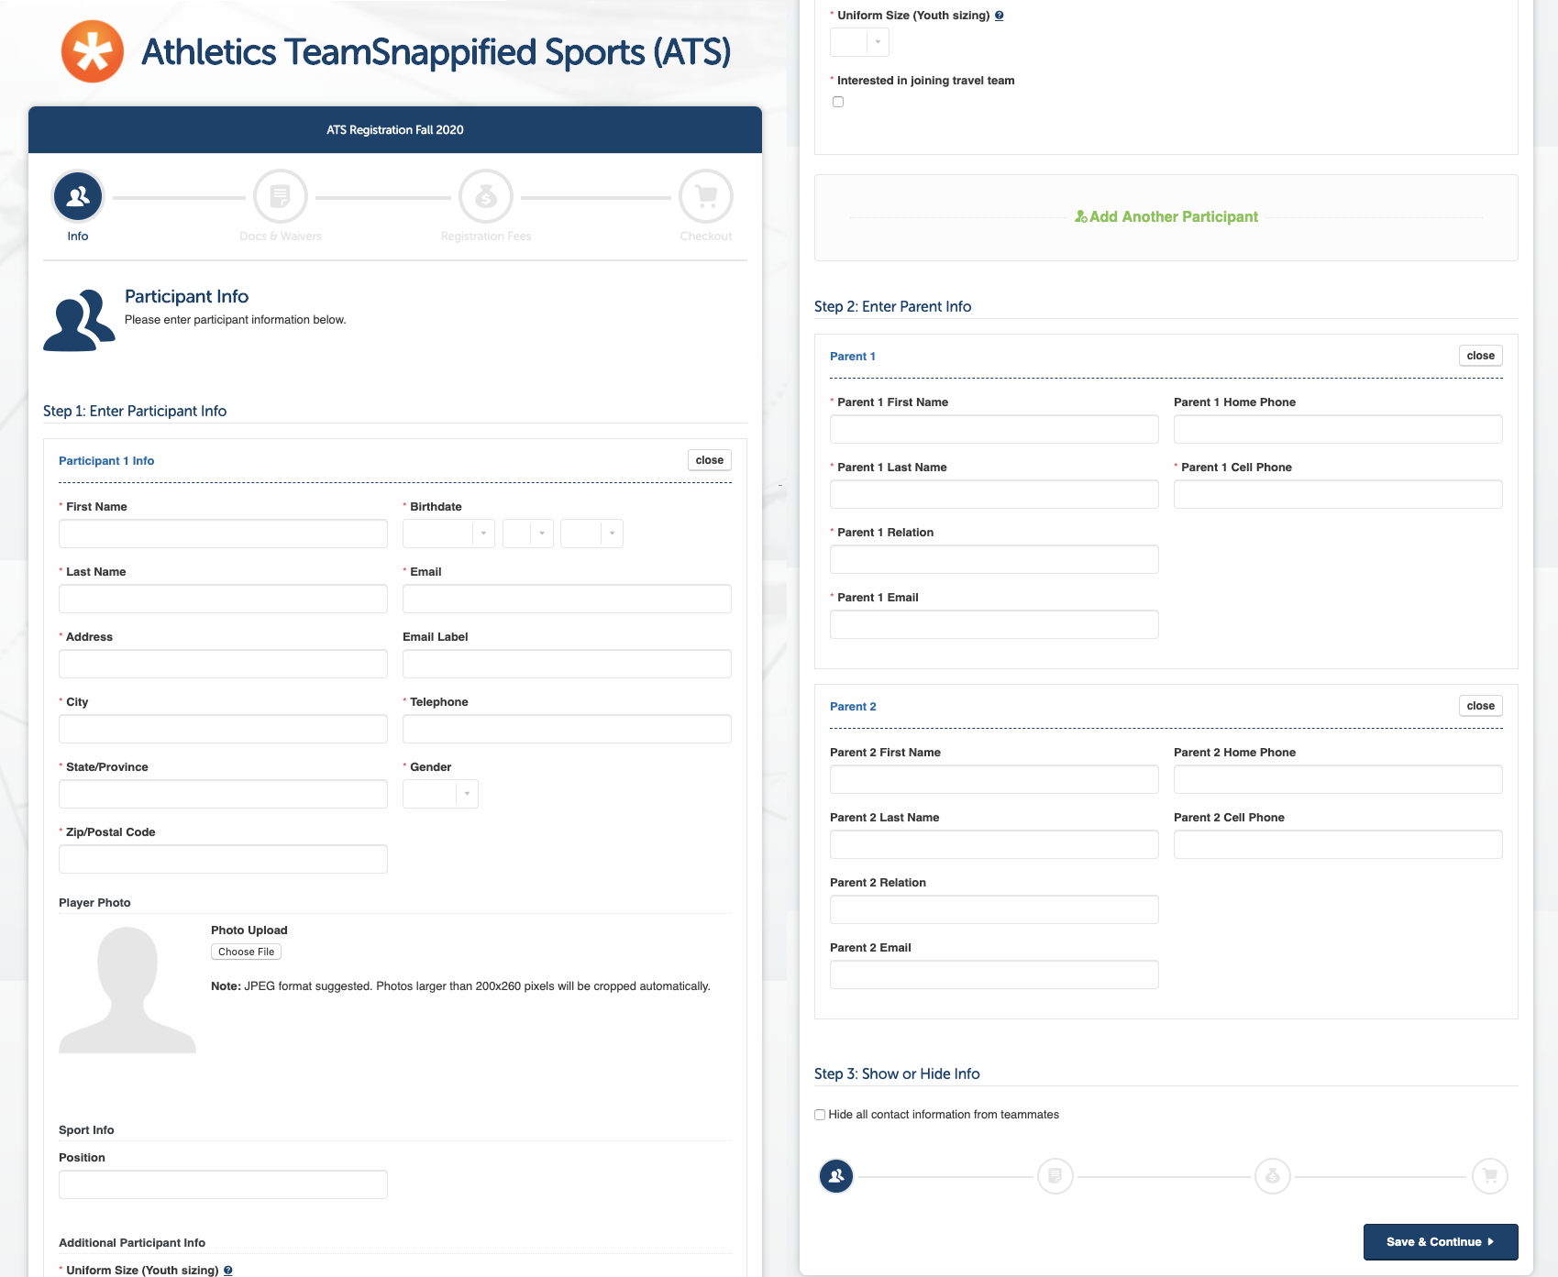Click the Checkout cart icon at top

tap(705, 196)
